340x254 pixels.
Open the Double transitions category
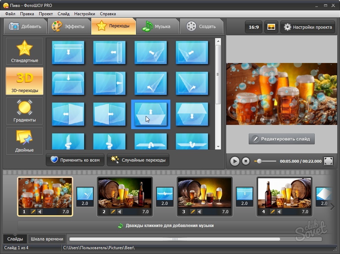pos(24,141)
